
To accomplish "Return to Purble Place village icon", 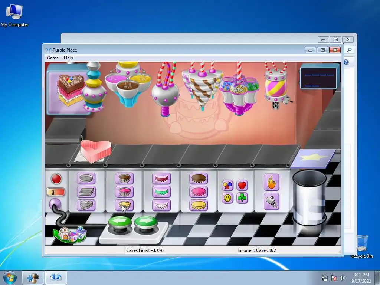I will (x=70, y=234).
